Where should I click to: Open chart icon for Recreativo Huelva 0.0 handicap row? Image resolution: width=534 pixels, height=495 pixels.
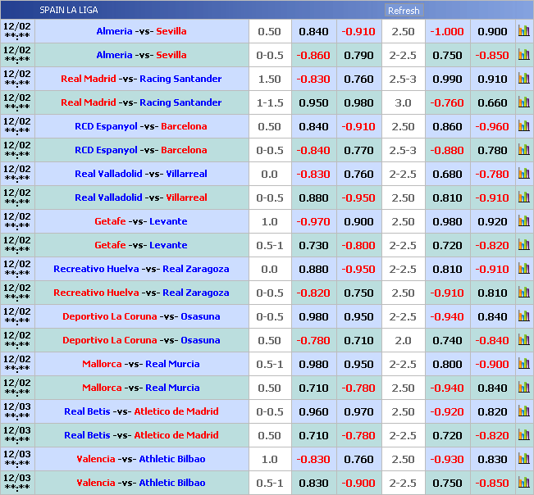pos(523,269)
